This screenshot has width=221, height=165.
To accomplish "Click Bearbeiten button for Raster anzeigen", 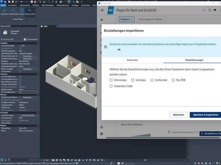I will [x=28, y=69].
